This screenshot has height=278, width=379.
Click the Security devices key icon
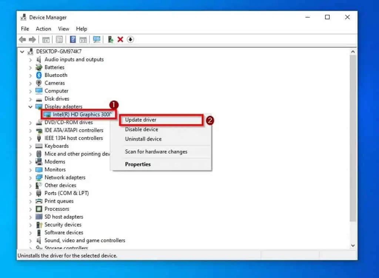tap(39, 225)
